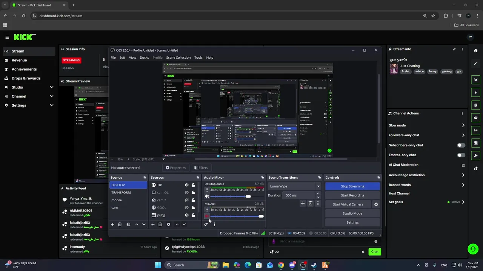Hide the pubg source eye icon
Screen dimensions: 483x271
click(x=186, y=215)
